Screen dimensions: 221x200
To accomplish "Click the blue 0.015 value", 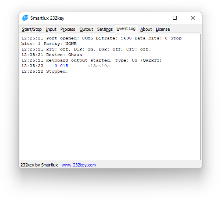I will click(x=61, y=66).
